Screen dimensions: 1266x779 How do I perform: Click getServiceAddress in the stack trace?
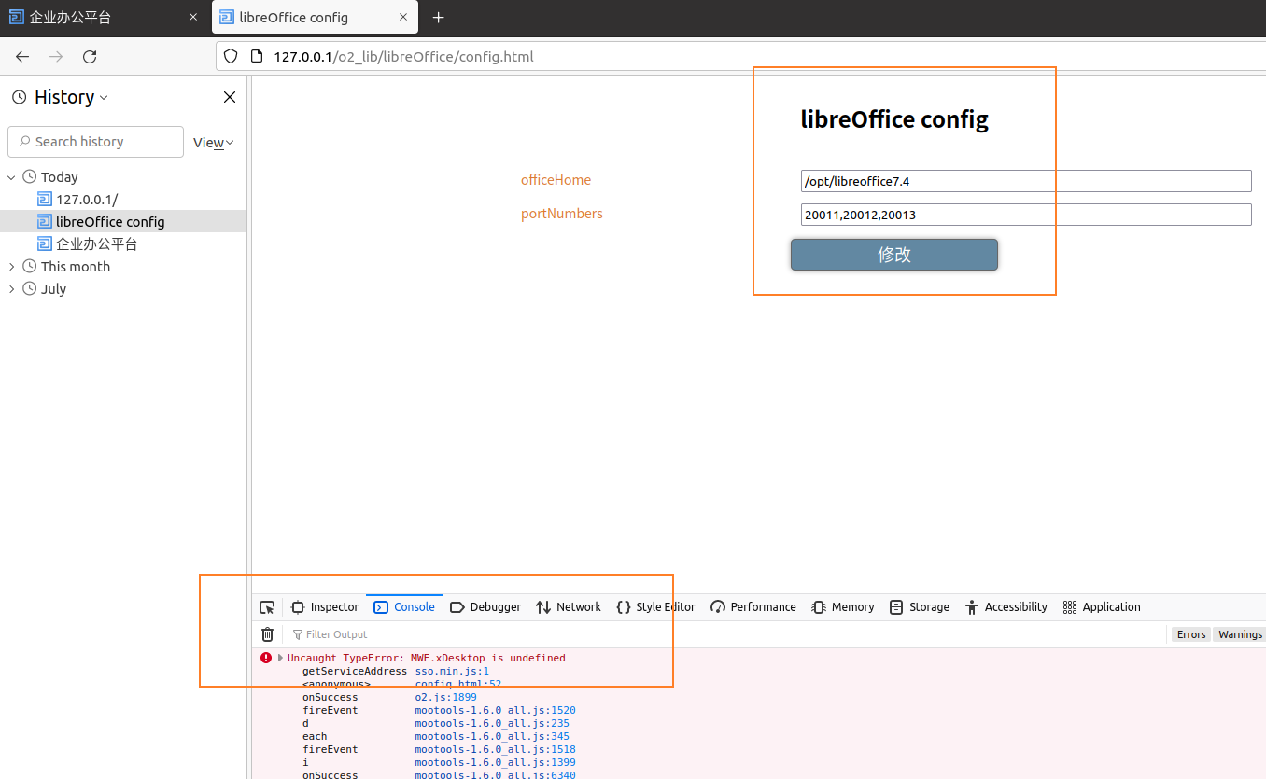pos(355,671)
